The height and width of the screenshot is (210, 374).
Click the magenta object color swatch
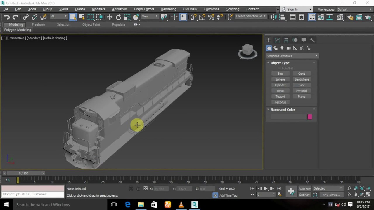(310, 117)
